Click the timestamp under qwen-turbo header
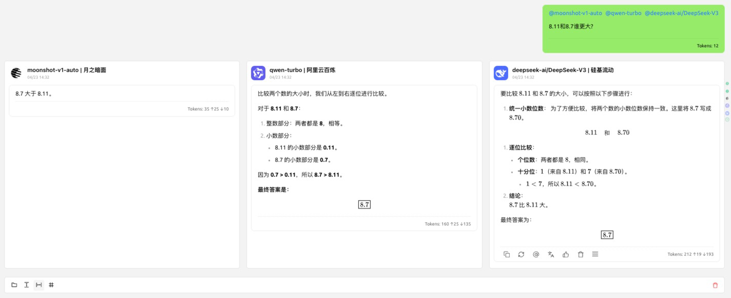 pyautogui.click(x=280, y=77)
